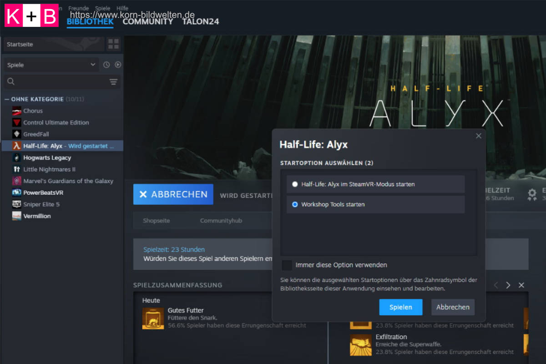Click the Hogwarts Legacy game icon

pyautogui.click(x=17, y=157)
